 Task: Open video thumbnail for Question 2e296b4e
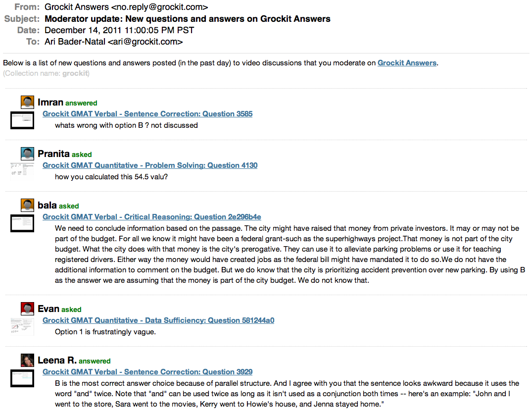coord(22,223)
